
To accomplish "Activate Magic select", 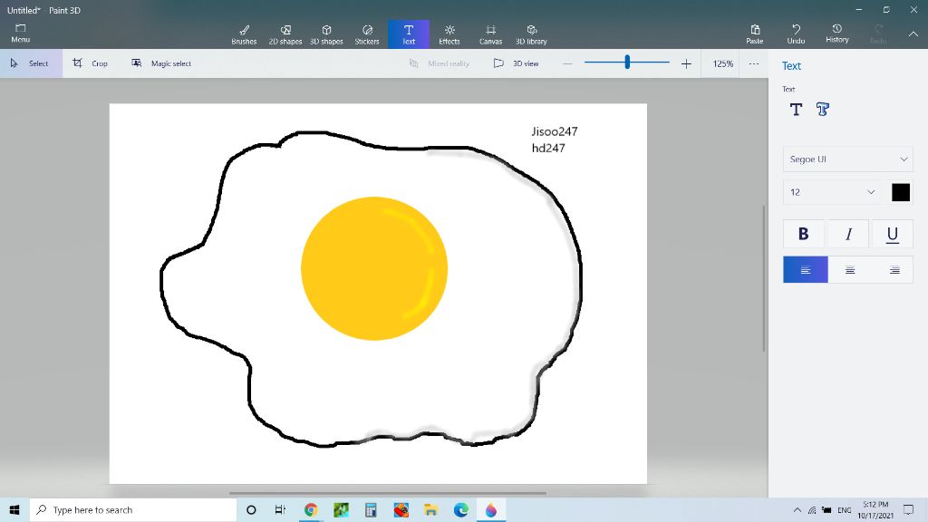I will [161, 63].
